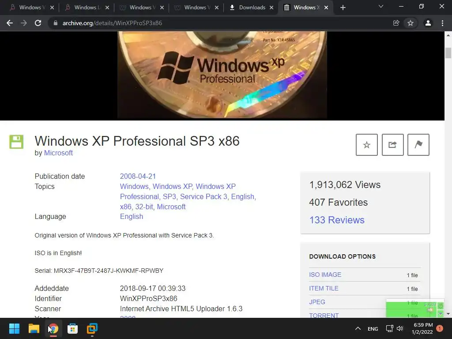The width and height of the screenshot is (452, 339).
Task: Open ITEM TILE download option
Action: point(324,288)
